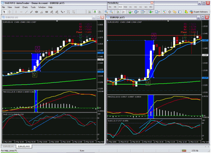This screenshot has width=211, height=153.
Task: Open the new chart dropdown
Action: pos(151,12)
